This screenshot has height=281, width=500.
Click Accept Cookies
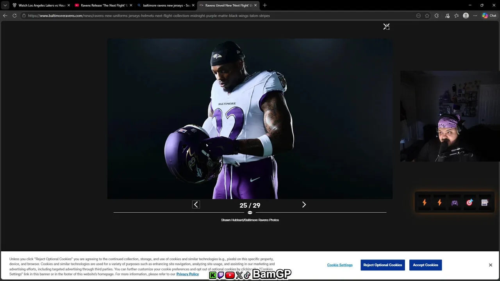pyautogui.click(x=425, y=265)
